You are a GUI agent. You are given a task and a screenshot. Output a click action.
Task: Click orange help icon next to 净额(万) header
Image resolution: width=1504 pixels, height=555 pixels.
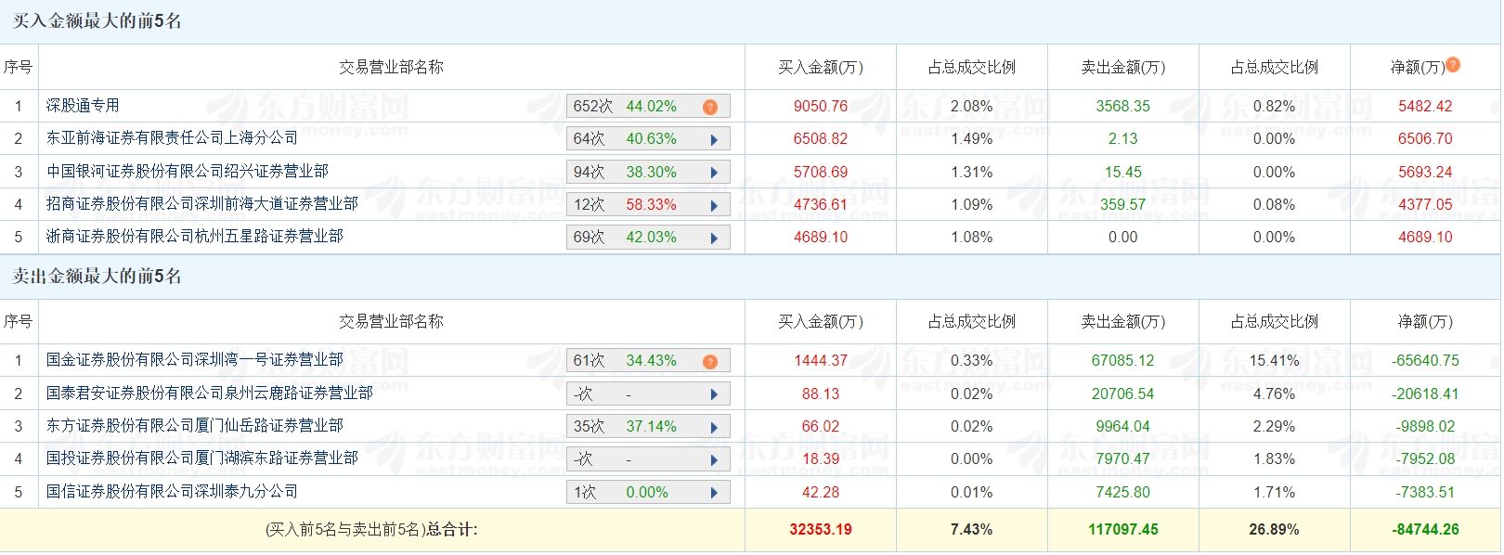pos(1453,65)
